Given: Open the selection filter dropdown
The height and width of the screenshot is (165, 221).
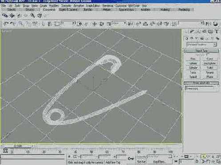Looking at the screenshot, I should click(x=68, y=24).
